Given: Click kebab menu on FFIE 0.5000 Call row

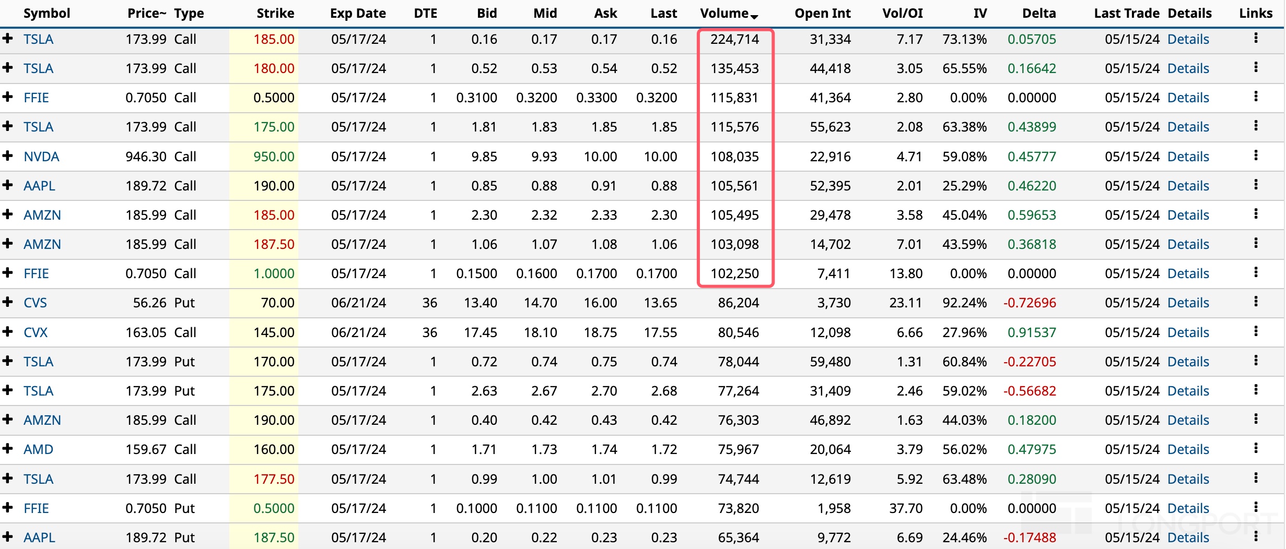Looking at the screenshot, I should [1256, 97].
